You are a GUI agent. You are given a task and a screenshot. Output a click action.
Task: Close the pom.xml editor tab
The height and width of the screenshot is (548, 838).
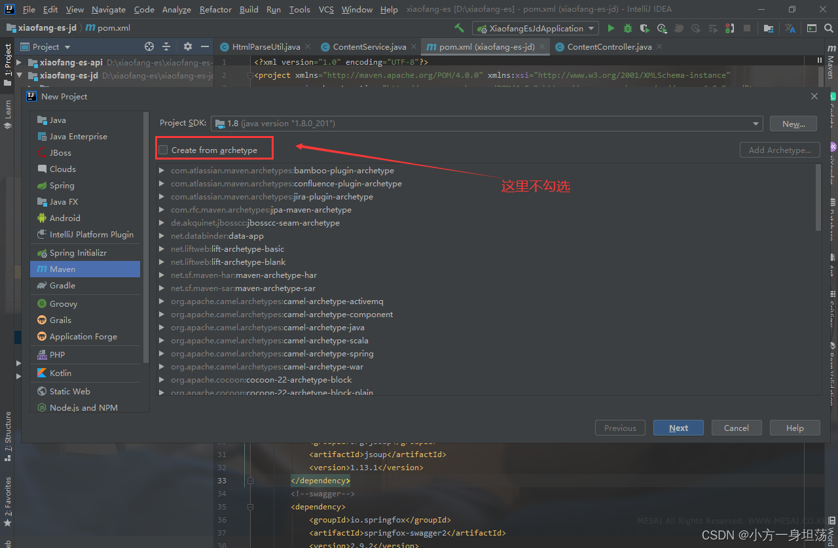click(543, 46)
